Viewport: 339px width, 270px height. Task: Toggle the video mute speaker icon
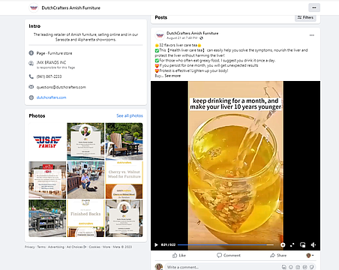click(313, 244)
